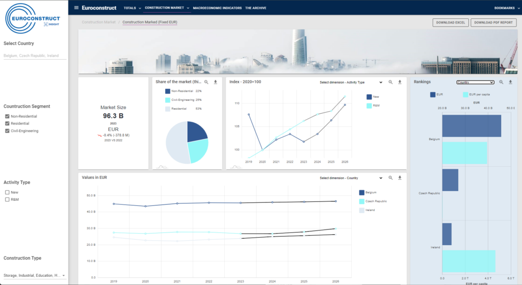Click the Market Size 96.3 B value
This screenshot has width=522, height=285.
[x=113, y=116]
